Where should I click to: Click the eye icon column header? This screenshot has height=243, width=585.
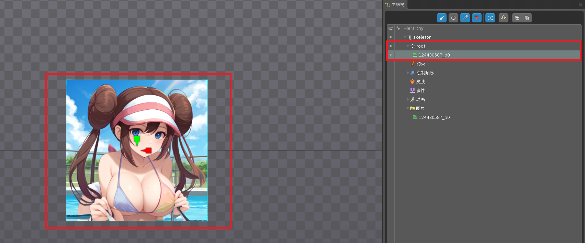click(391, 28)
